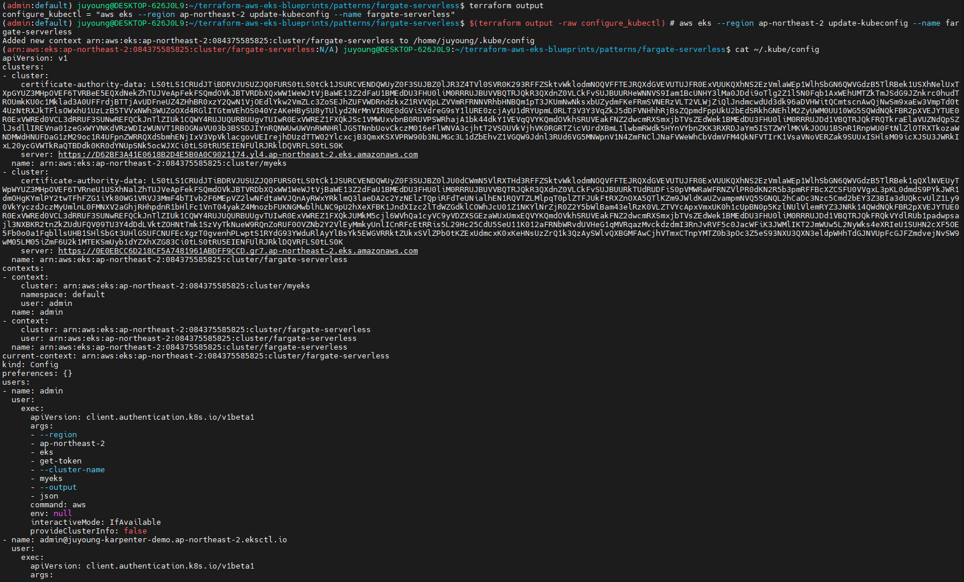964x582 pixels.
Task: Click name line ending in 'cluster/myeks'
Action: tap(149, 163)
